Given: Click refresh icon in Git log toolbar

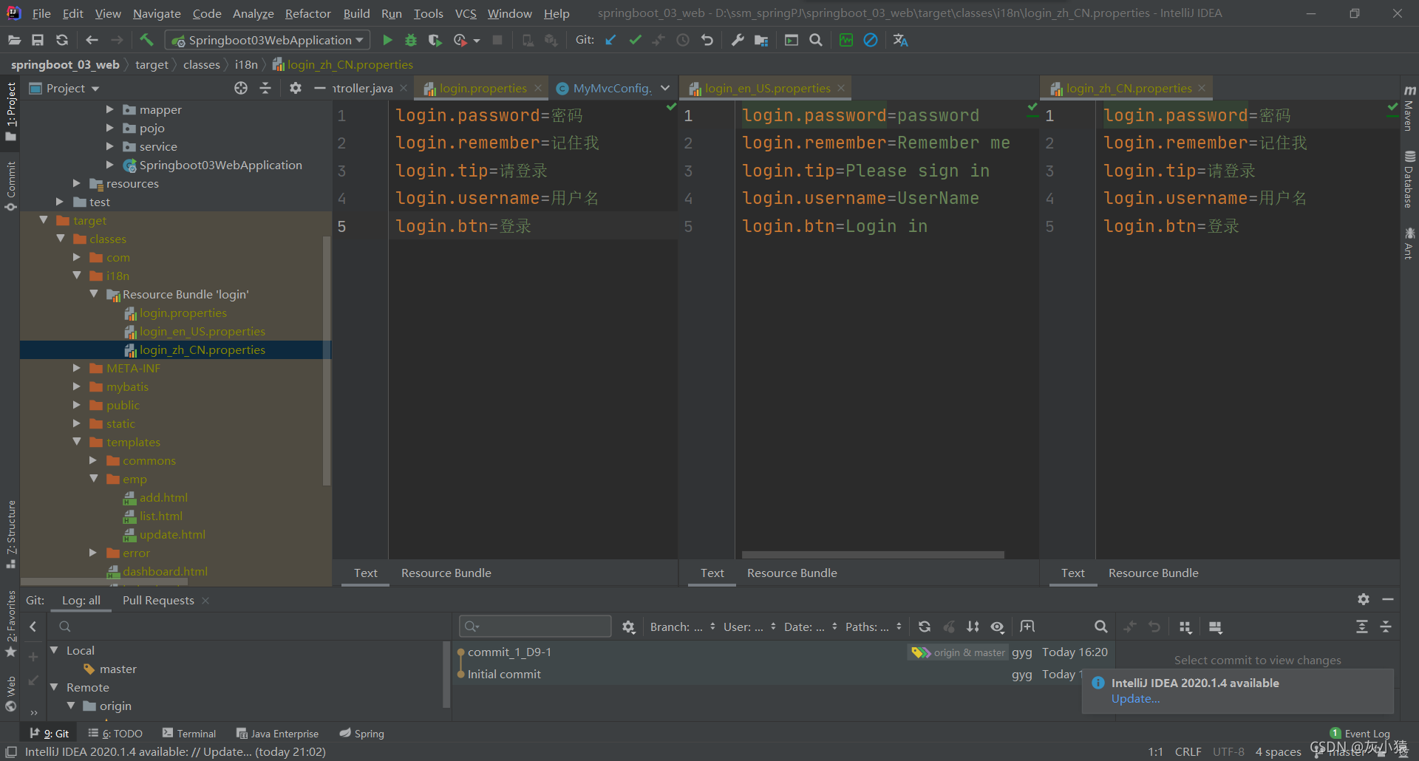Looking at the screenshot, I should pos(924,627).
